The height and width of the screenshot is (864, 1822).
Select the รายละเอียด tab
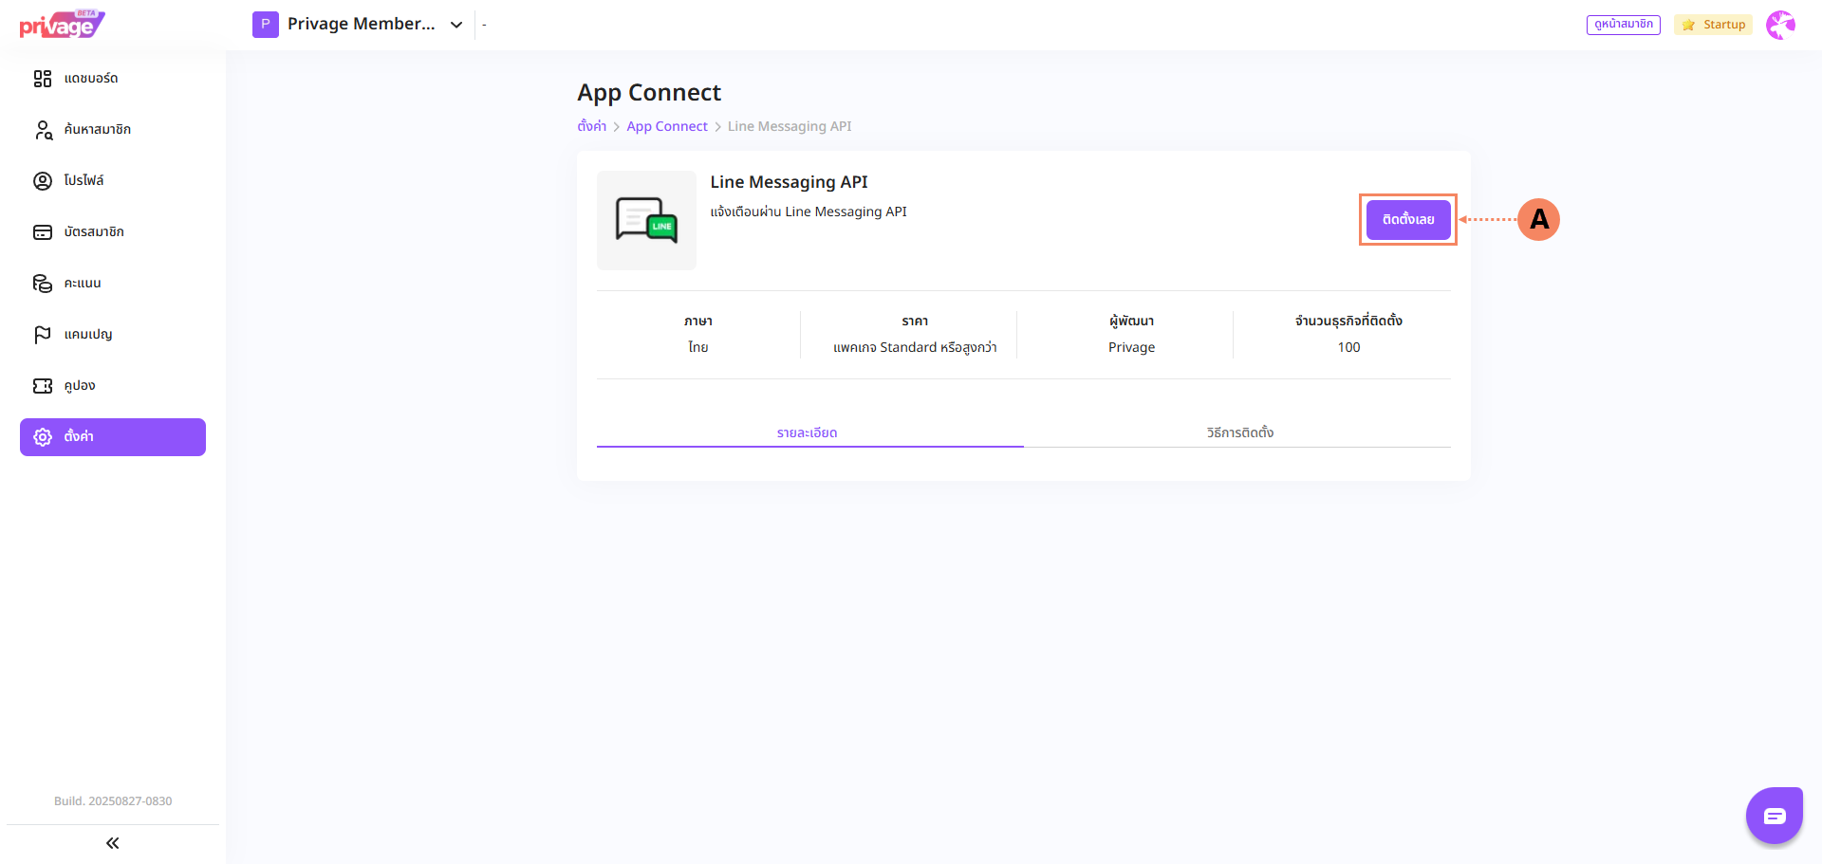click(807, 432)
